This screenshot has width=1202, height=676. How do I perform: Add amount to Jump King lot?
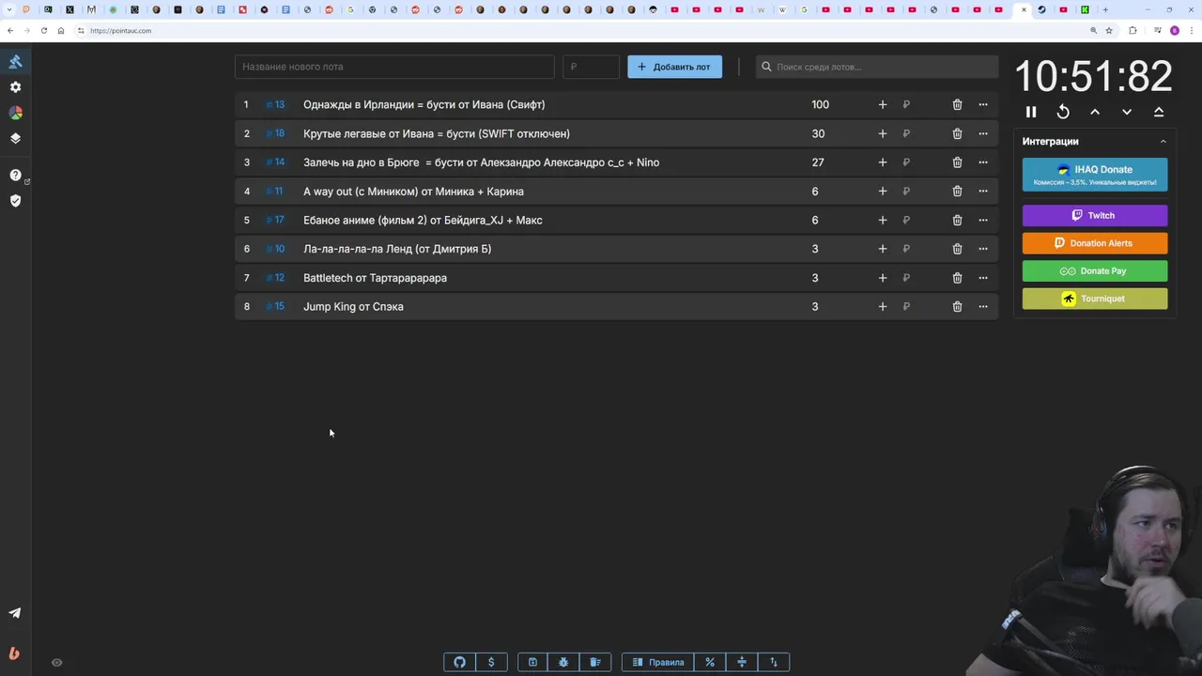(x=882, y=306)
